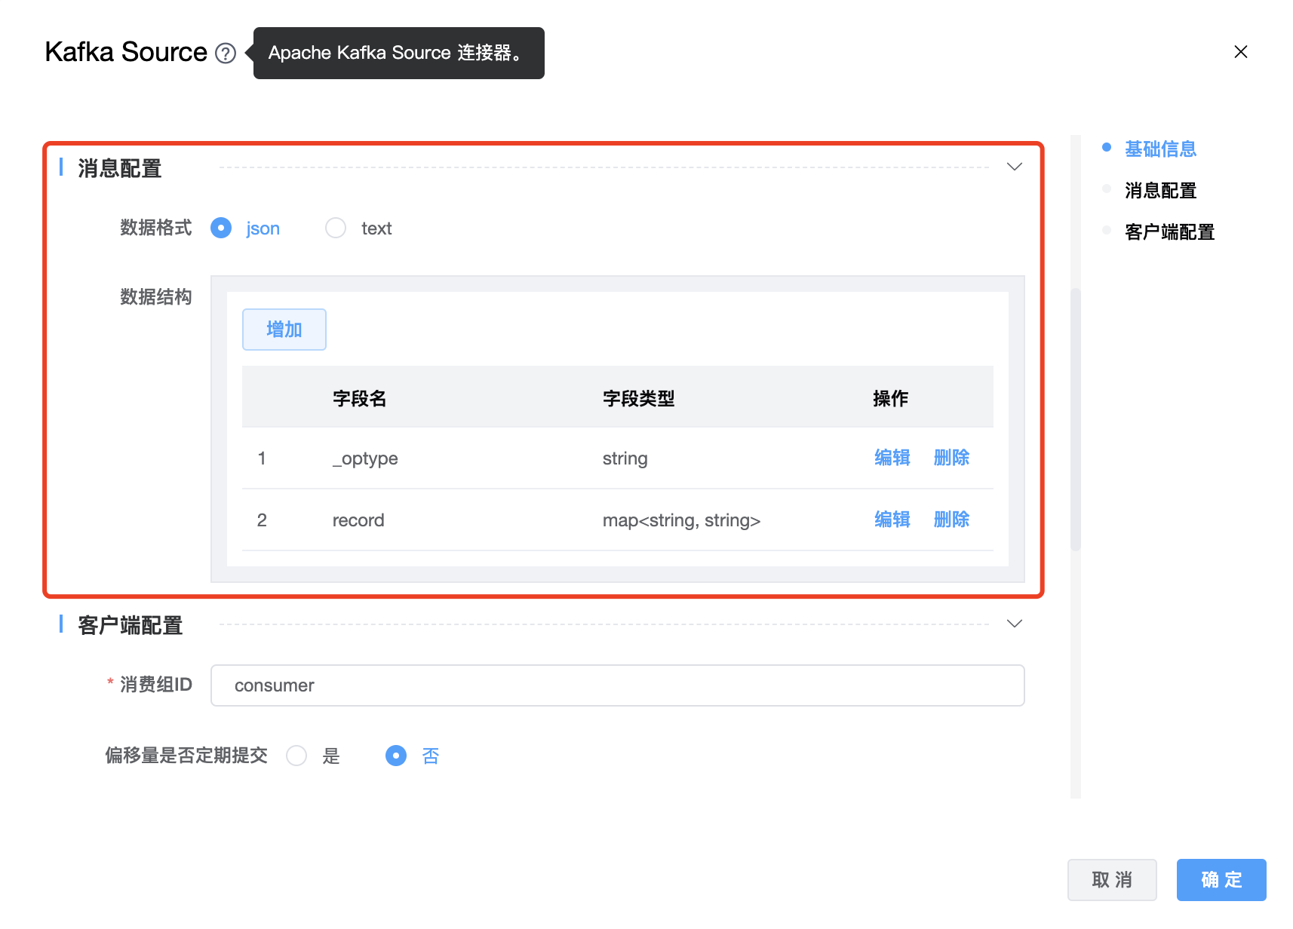Jump to 基础信息 in the side navigation
1293x929 pixels.
tap(1160, 149)
